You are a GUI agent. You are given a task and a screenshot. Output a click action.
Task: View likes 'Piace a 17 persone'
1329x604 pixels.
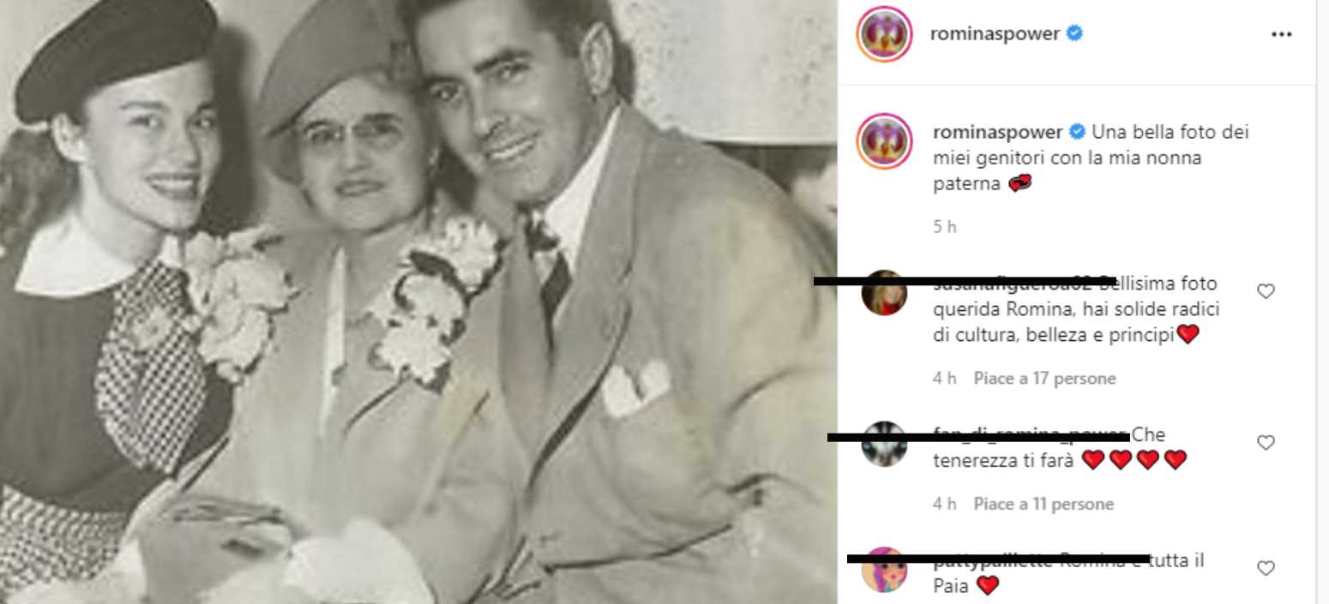(1044, 379)
